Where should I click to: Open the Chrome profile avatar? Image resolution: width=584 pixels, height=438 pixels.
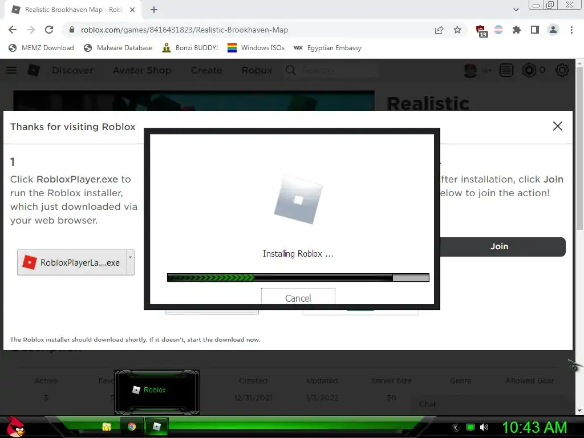pos(553,30)
